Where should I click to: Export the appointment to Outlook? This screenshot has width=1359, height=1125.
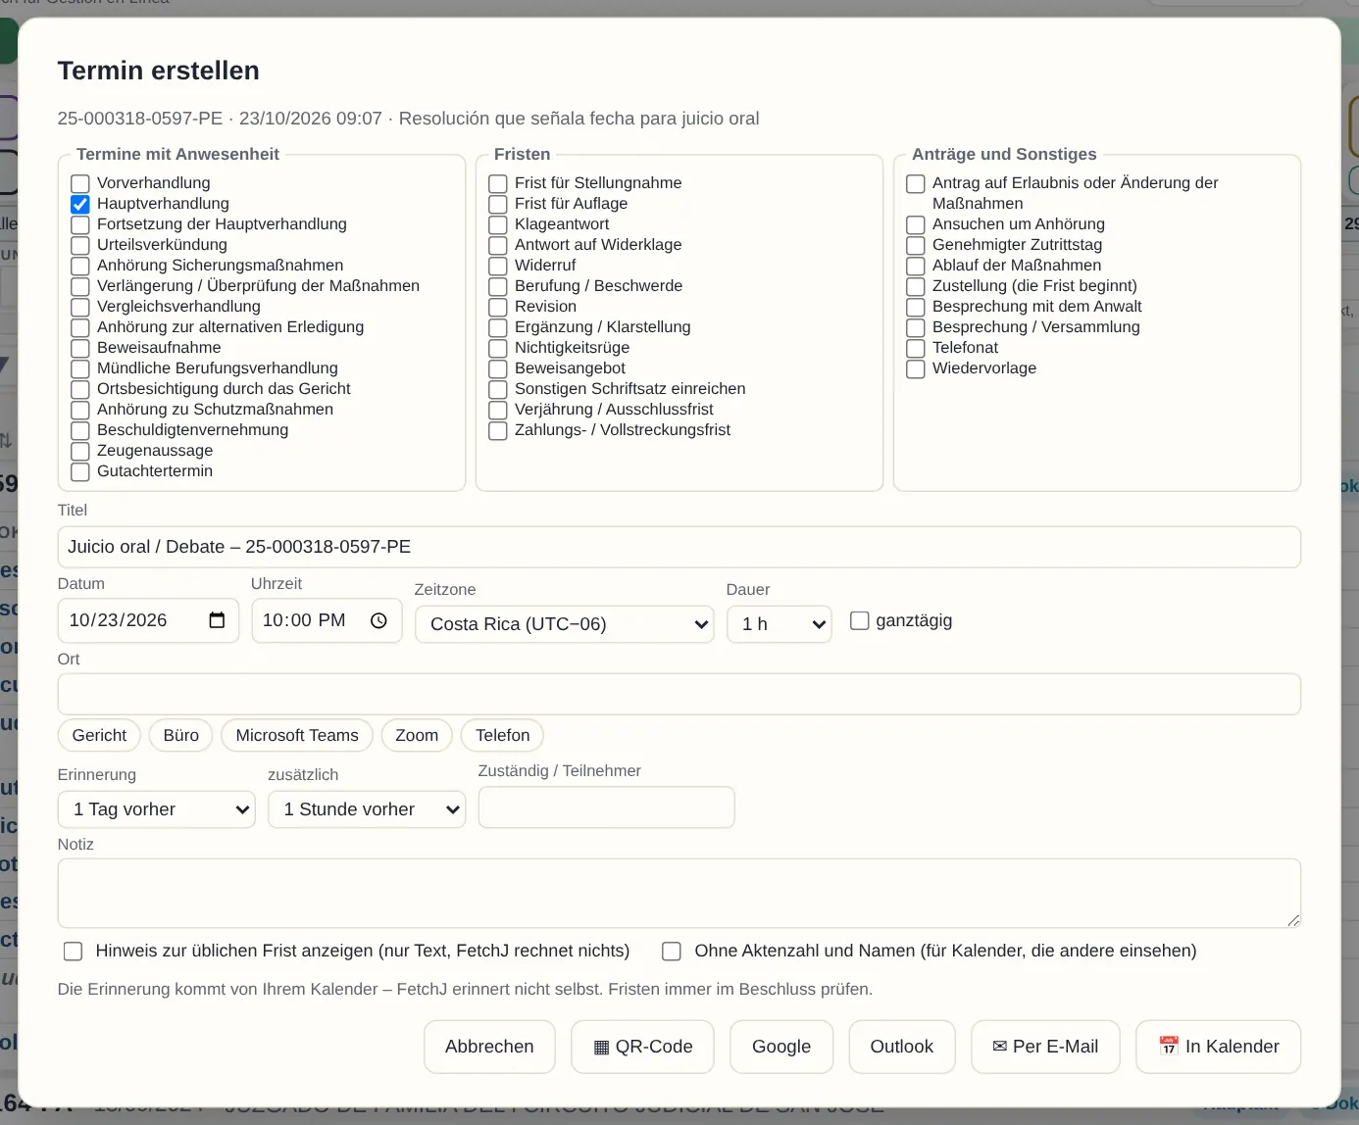point(902,1047)
